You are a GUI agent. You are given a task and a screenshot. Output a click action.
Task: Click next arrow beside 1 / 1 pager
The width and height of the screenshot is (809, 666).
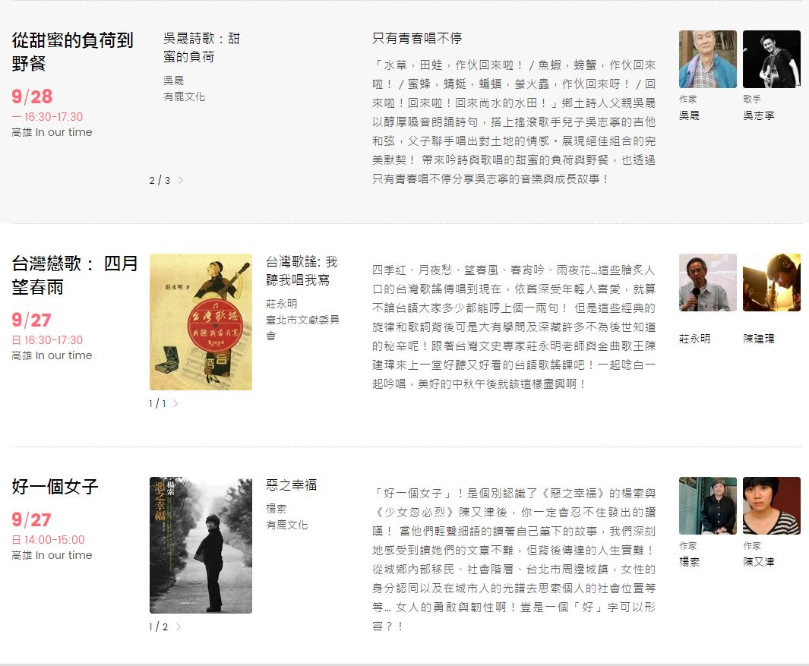(175, 404)
